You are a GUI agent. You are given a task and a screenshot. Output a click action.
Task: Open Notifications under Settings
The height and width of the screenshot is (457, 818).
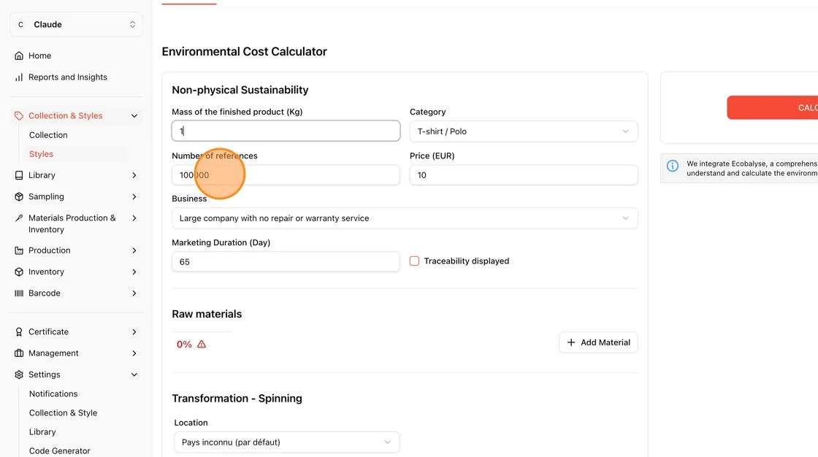53,394
